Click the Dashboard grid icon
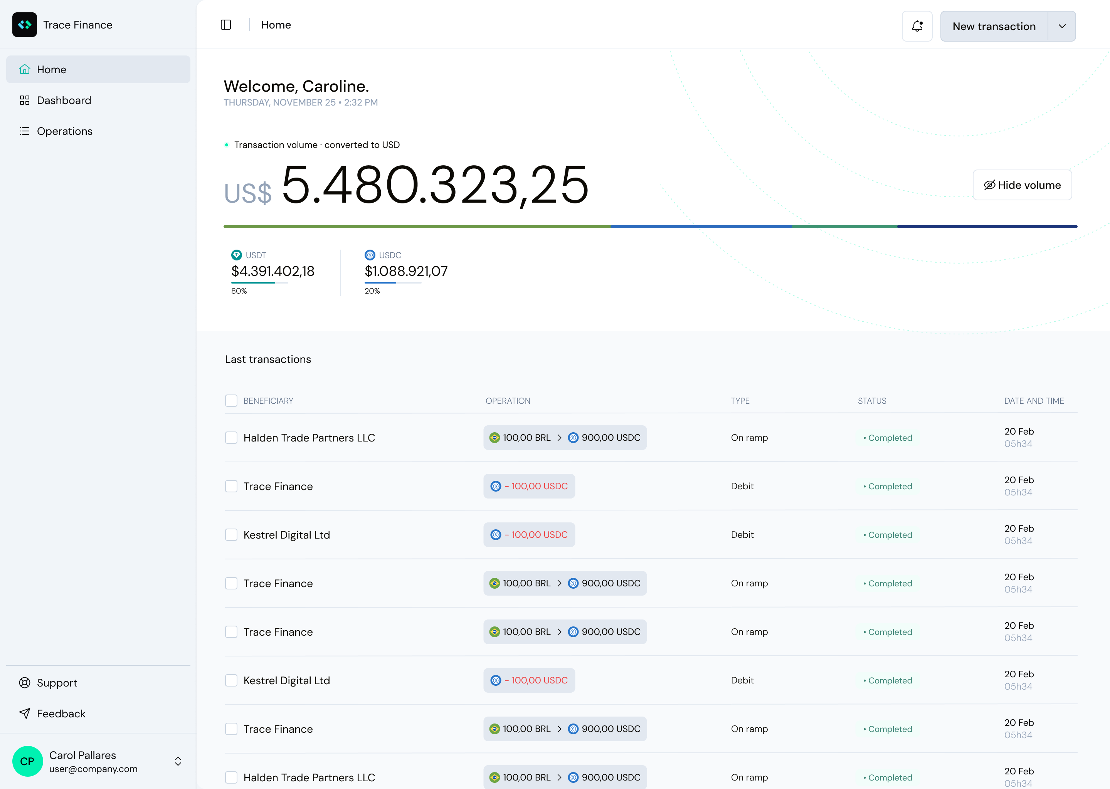Viewport: 1110px width, 789px height. point(25,101)
